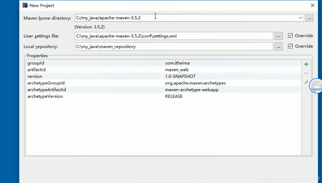The image size is (322, 183).
Task: Close the New Project dialog
Action: 313,5
